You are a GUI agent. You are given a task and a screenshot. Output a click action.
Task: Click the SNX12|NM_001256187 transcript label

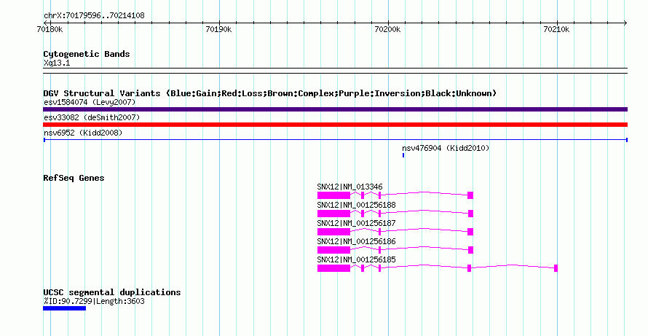coord(356,224)
